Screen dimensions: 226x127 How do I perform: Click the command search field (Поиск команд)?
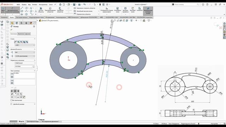[186, 5]
